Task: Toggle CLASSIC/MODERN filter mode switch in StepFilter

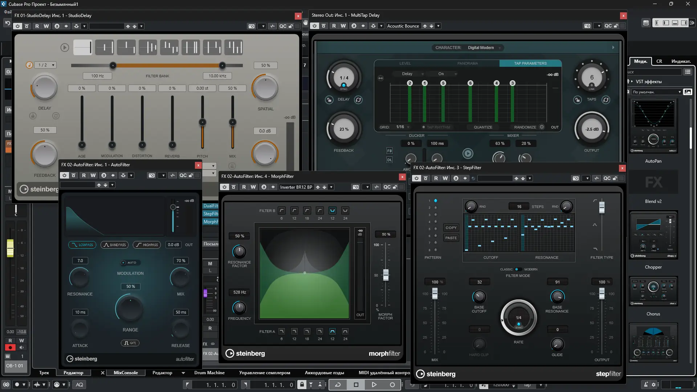Action: point(518,269)
